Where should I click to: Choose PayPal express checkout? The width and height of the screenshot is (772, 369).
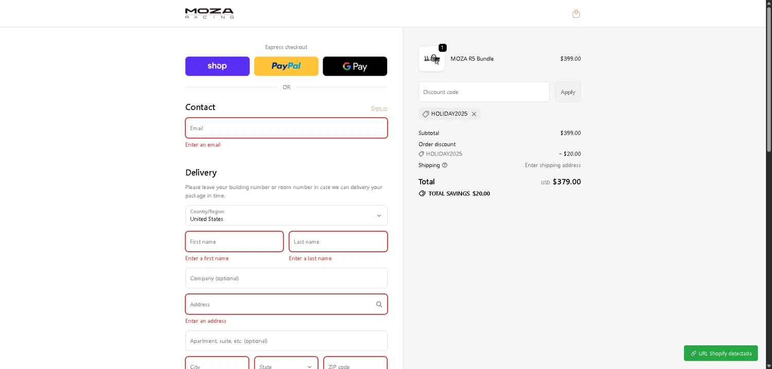click(286, 66)
